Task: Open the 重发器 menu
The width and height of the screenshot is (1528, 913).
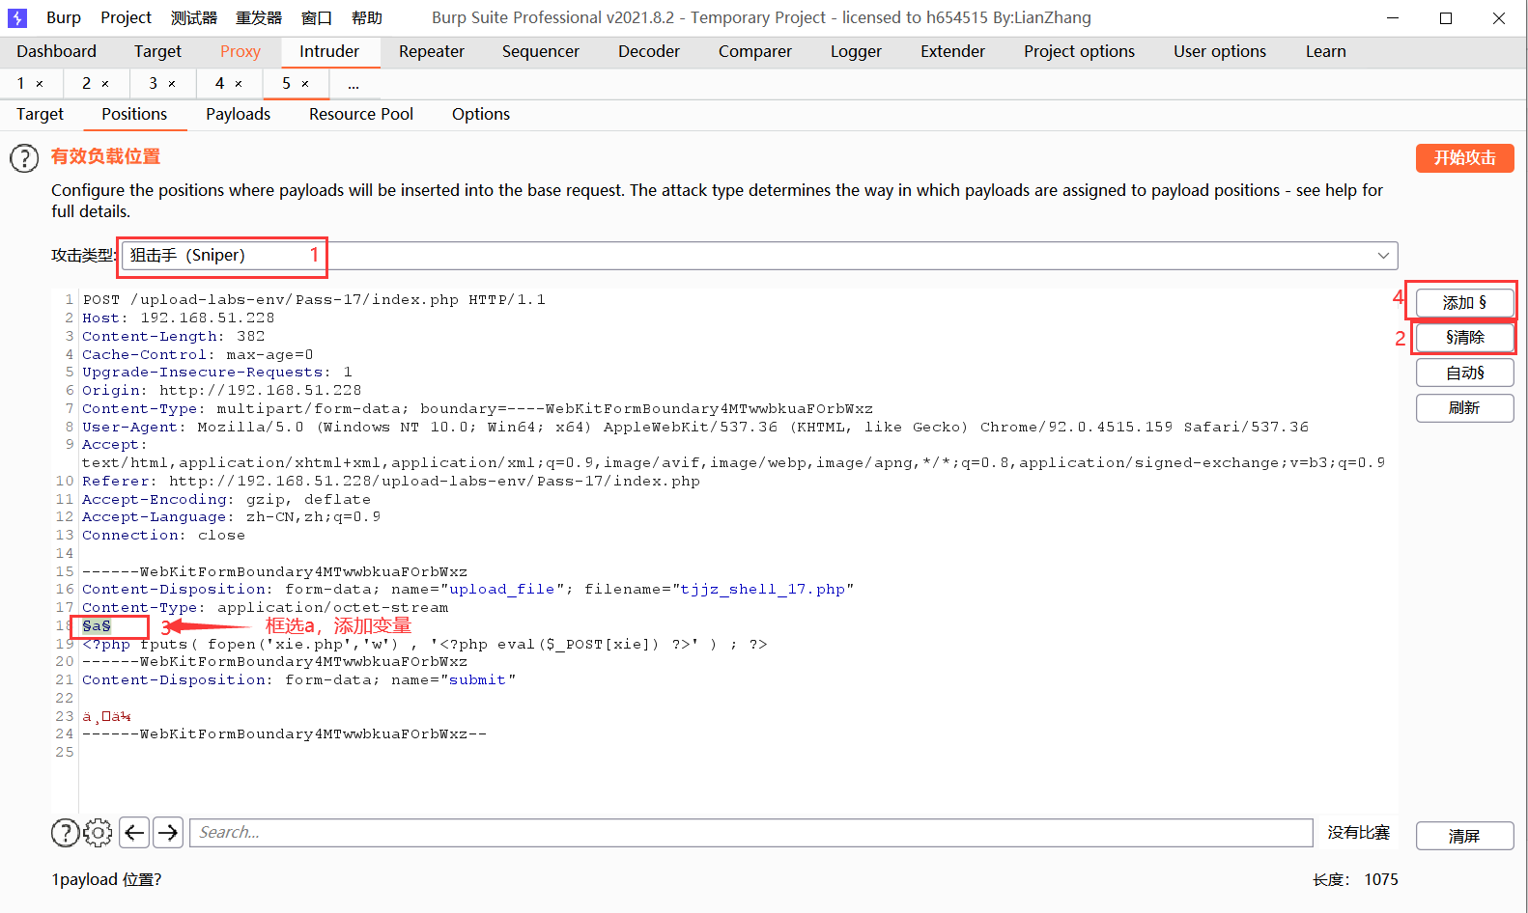Action: click(259, 17)
